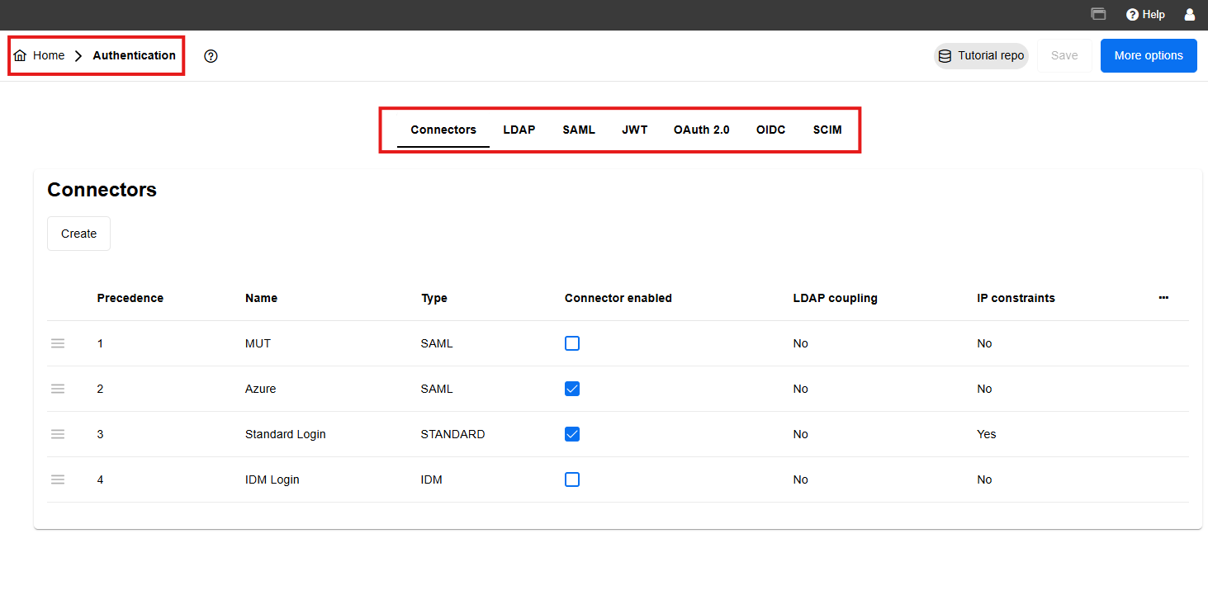The height and width of the screenshot is (614, 1208).
Task: Open Help in the top bar
Action: 1145,14
